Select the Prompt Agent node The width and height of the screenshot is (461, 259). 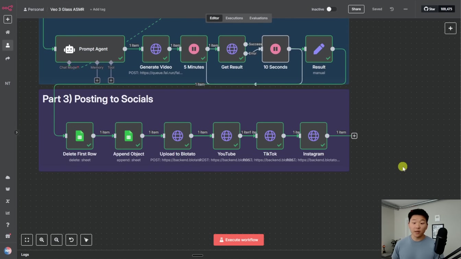coord(90,49)
